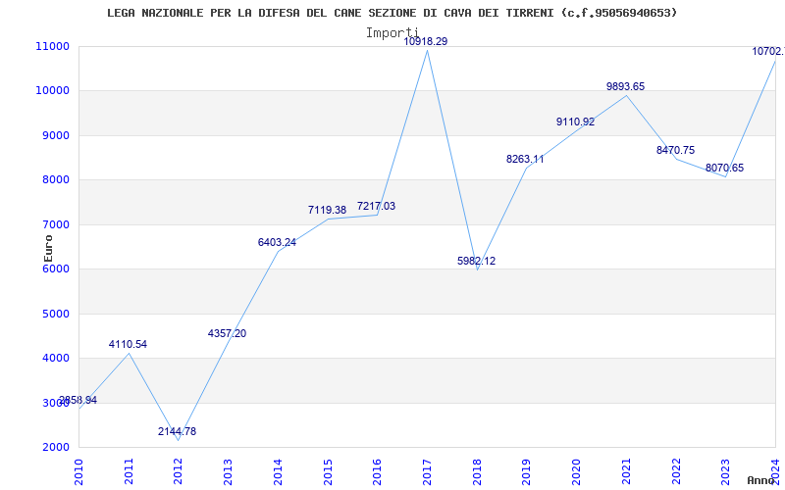Click the 6403.24 data label
Image resolution: width=785 pixels, height=490 pixels.
[x=277, y=242]
